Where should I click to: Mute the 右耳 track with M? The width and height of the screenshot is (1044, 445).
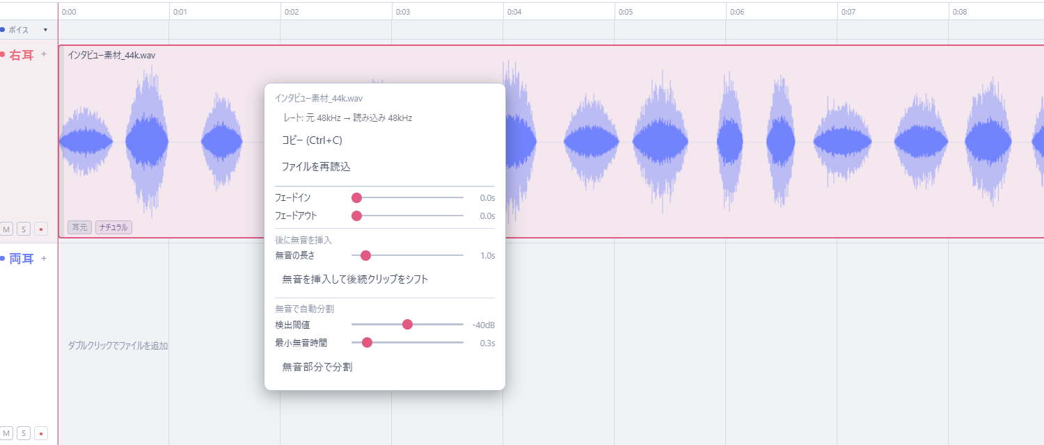[7, 229]
